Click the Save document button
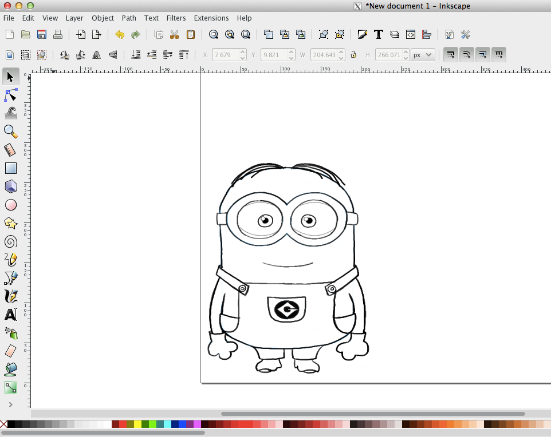Image resolution: width=551 pixels, height=437 pixels. coord(41,34)
